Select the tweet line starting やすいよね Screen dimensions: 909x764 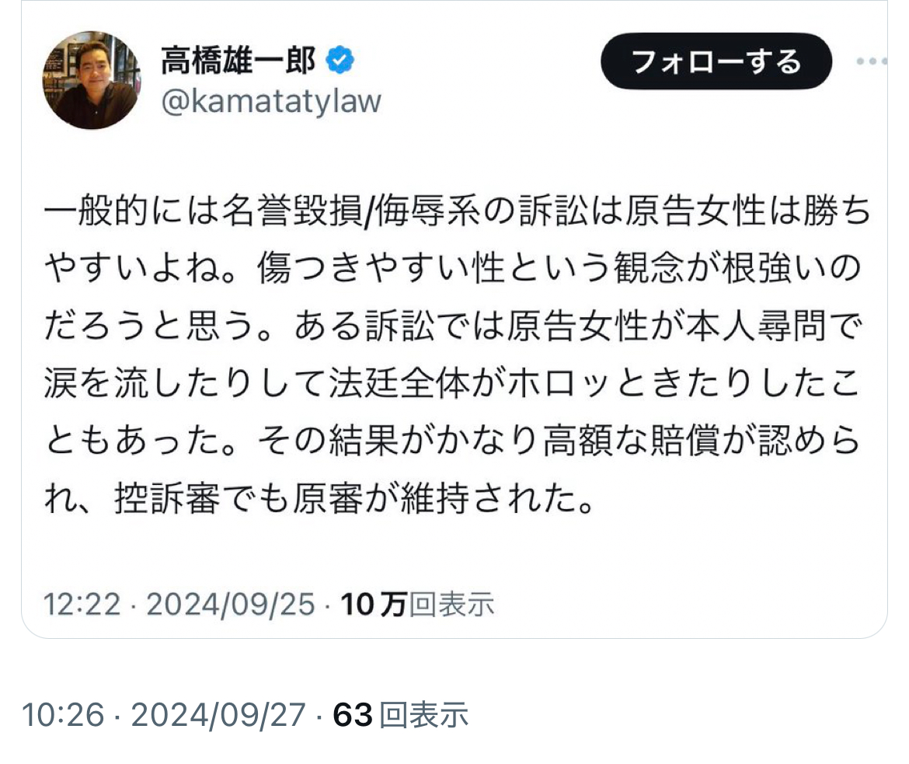click(x=453, y=268)
